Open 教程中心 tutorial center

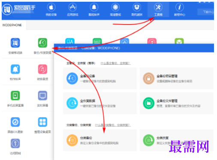[x=180, y=9]
